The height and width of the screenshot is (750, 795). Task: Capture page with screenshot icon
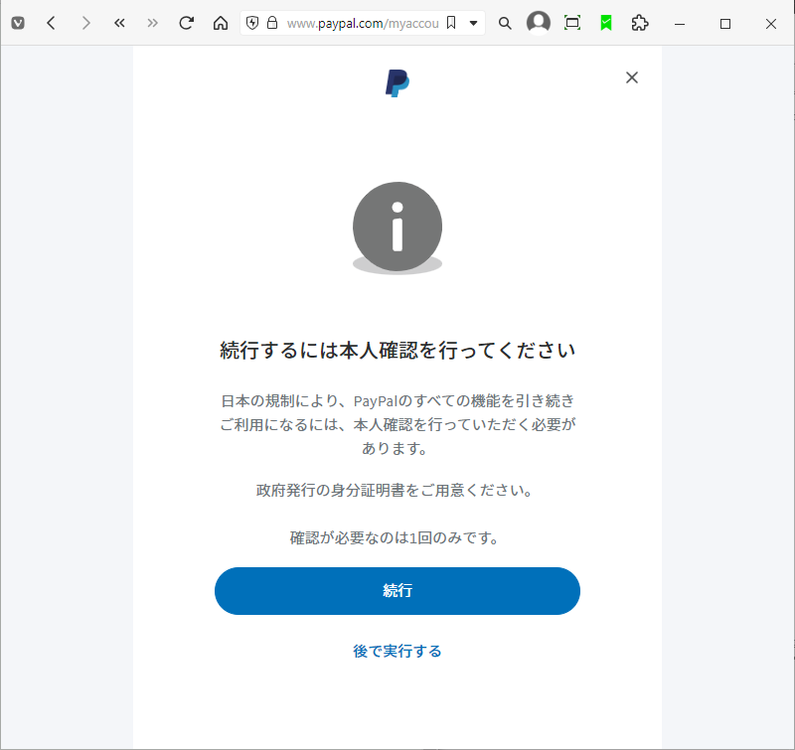[572, 23]
